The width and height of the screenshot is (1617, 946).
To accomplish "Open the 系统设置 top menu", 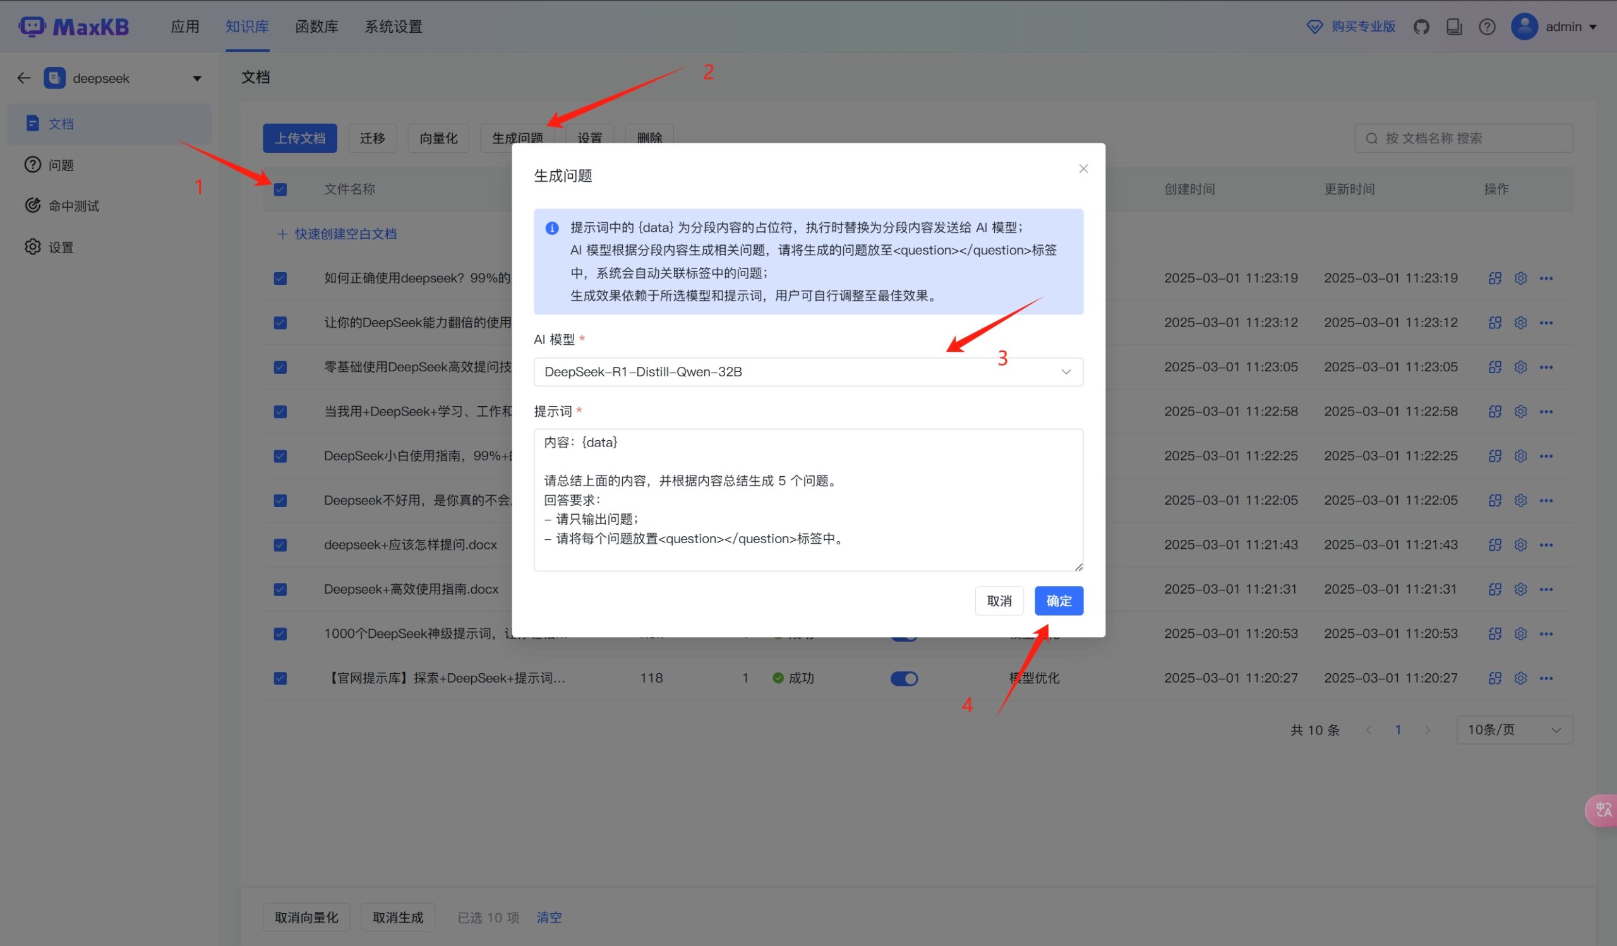I will 394,27.
